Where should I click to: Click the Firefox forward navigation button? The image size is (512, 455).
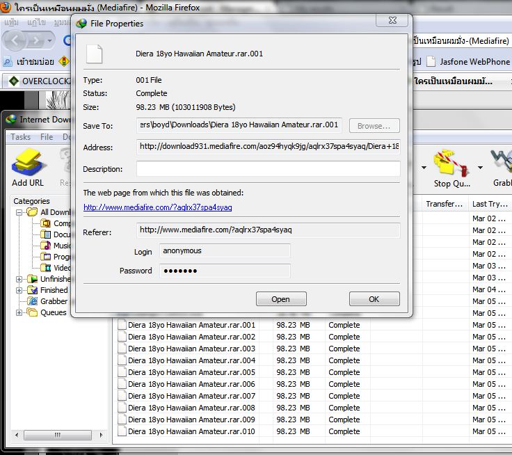tap(36, 40)
